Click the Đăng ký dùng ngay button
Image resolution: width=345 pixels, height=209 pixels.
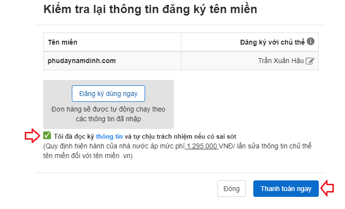pyautogui.click(x=108, y=94)
